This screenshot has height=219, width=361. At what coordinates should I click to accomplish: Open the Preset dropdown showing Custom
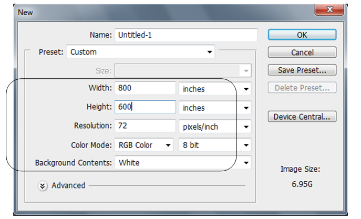tap(140, 52)
